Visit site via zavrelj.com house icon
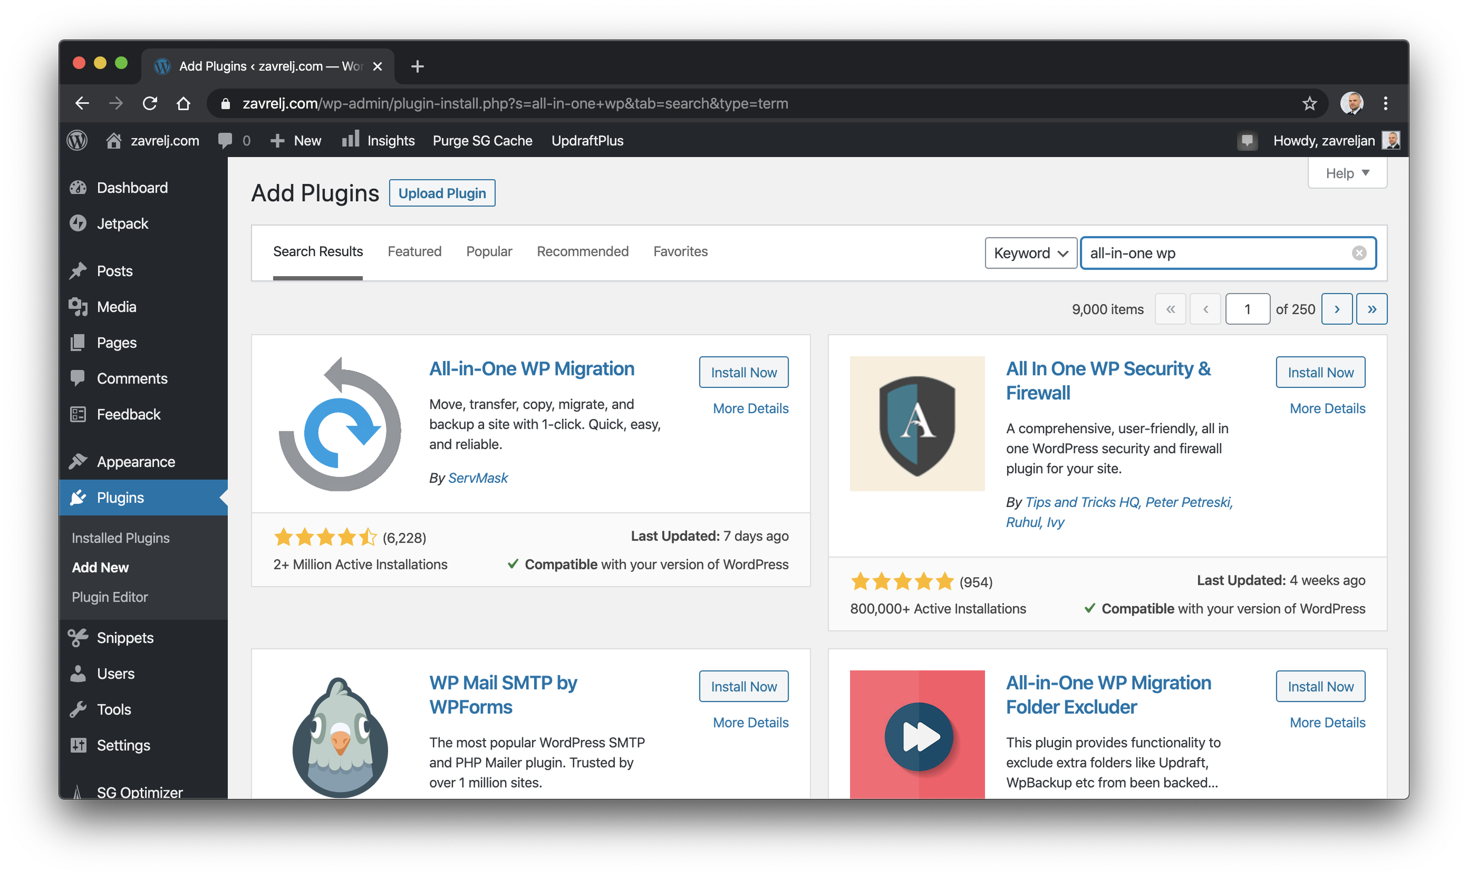The image size is (1468, 877). coord(153,140)
